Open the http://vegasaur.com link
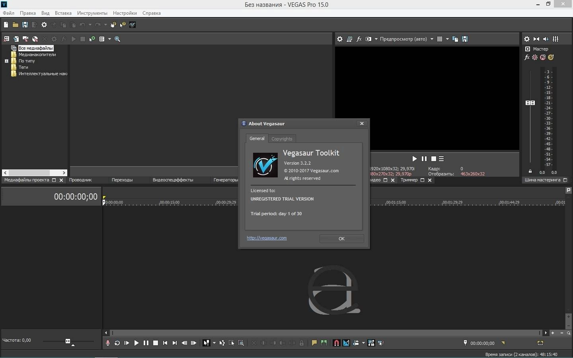 267,238
